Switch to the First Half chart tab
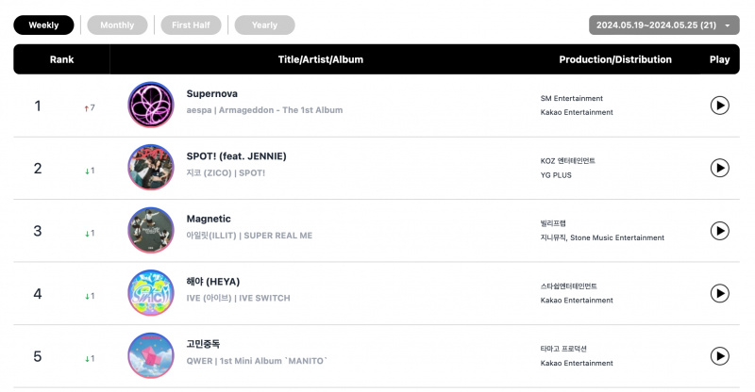 coord(191,25)
